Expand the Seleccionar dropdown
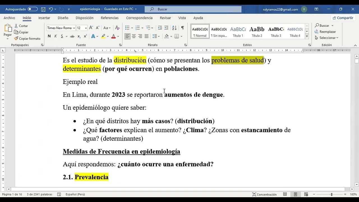 pyautogui.click(x=326, y=38)
